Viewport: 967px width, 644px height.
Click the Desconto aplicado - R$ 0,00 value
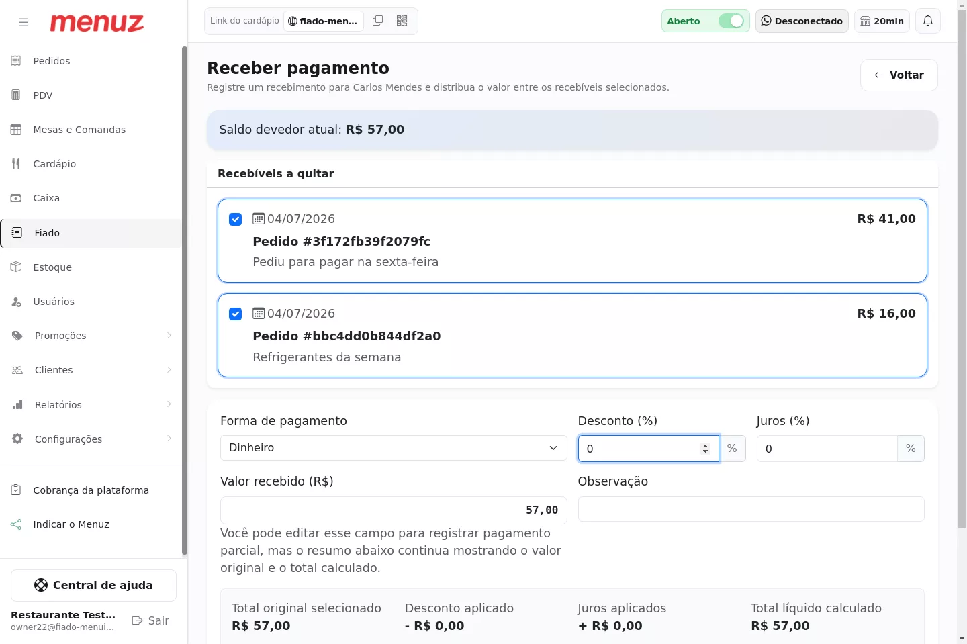pyautogui.click(x=434, y=626)
